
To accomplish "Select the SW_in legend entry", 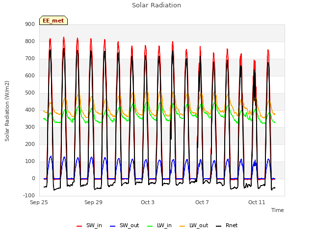I will tap(89, 225).
